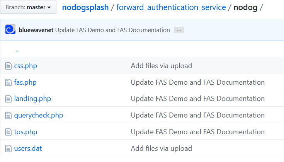Open the tos.php file
This screenshot has height=162, width=284.
coord(26,132)
